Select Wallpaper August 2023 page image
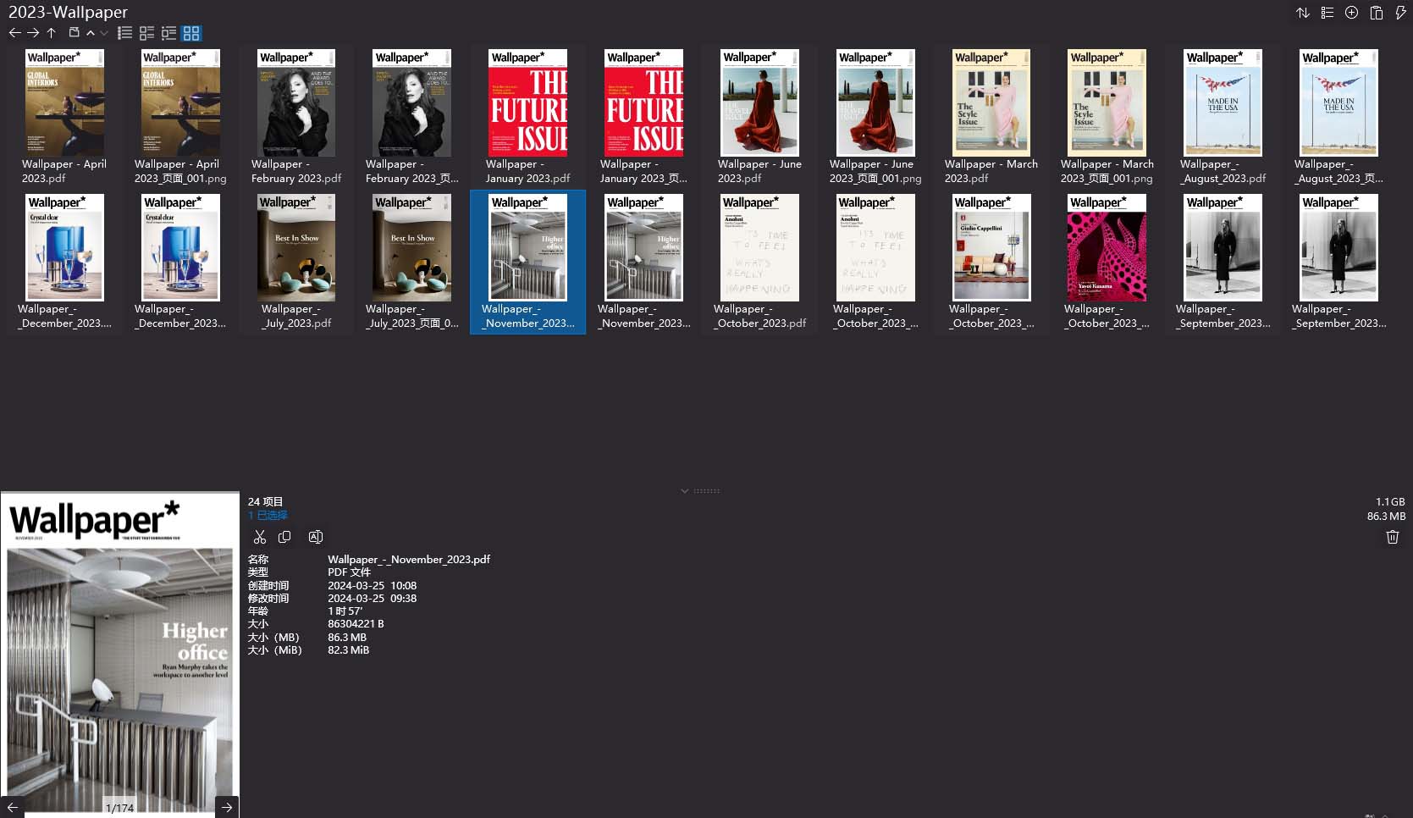The image size is (1413, 818). 1338,117
